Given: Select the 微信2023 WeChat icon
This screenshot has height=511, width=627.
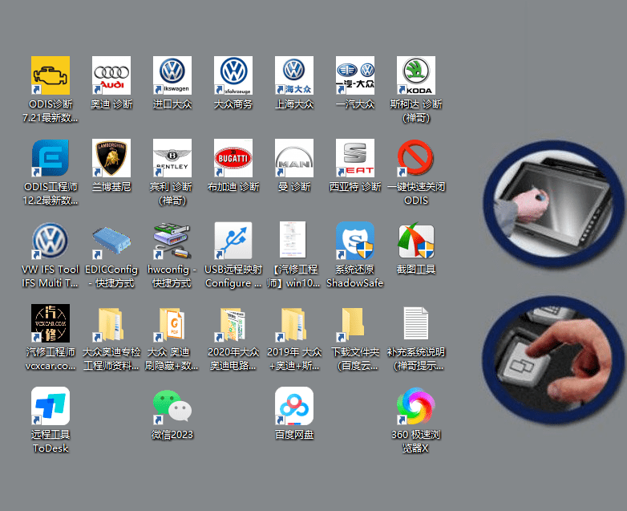Looking at the screenshot, I should 172,407.
